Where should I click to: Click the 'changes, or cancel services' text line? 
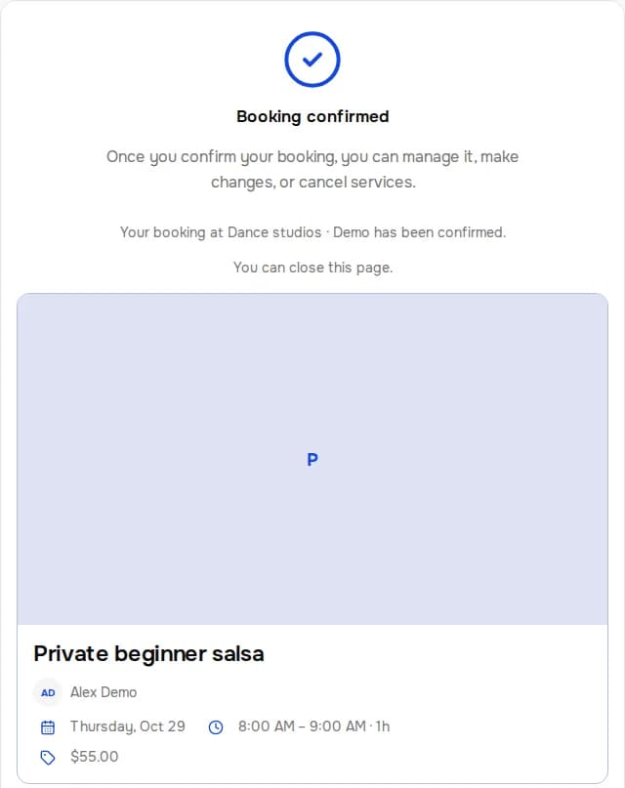313,182
